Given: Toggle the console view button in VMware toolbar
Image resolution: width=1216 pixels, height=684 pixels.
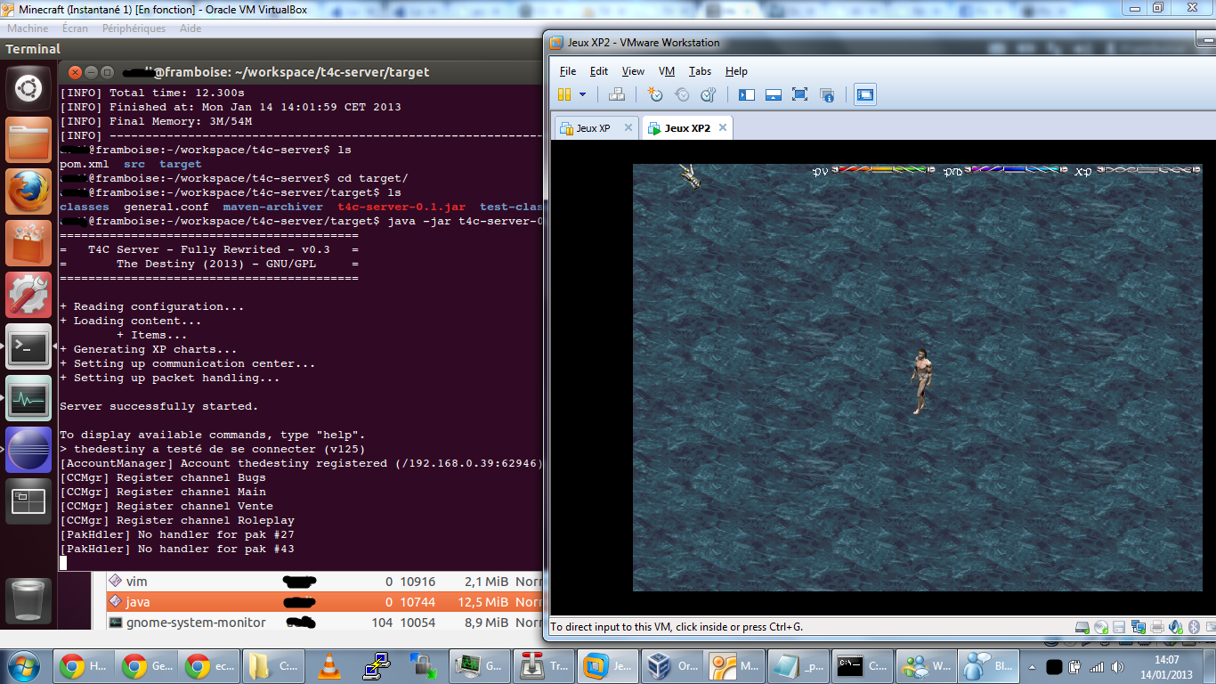Looking at the screenshot, I should 865,94.
